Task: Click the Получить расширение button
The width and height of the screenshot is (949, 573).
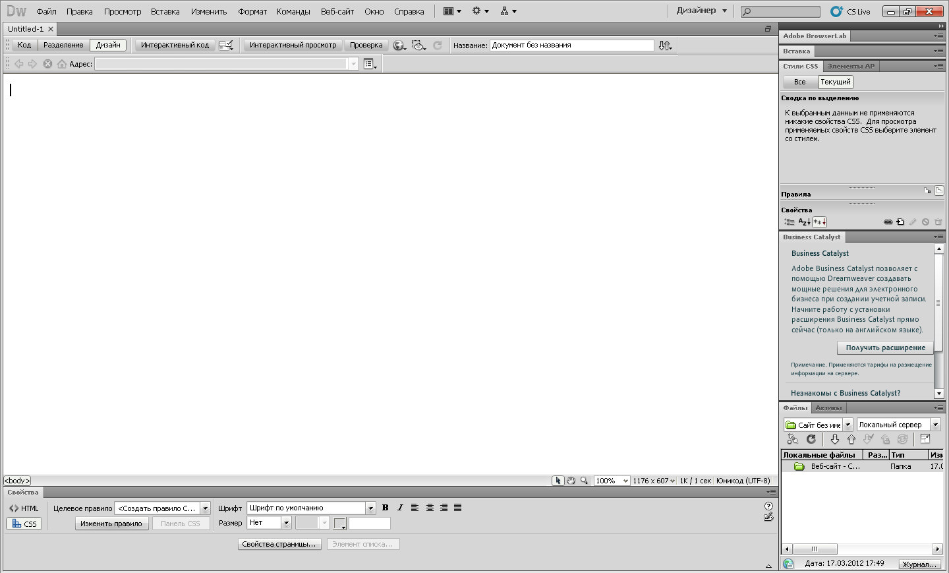Action: 885,347
